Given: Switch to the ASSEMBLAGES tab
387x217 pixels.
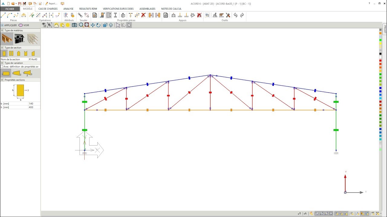Looking at the screenshot, I should (147, 9).
